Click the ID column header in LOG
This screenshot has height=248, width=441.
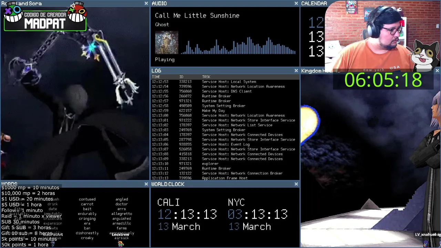pyautogui.click(x=181, y=77)
